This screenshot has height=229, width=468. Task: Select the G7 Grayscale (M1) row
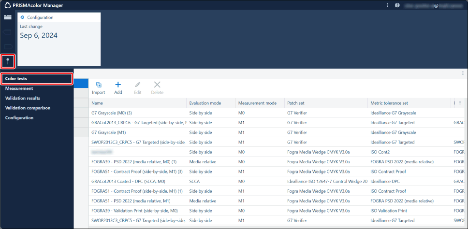click(x=112, y=132)
